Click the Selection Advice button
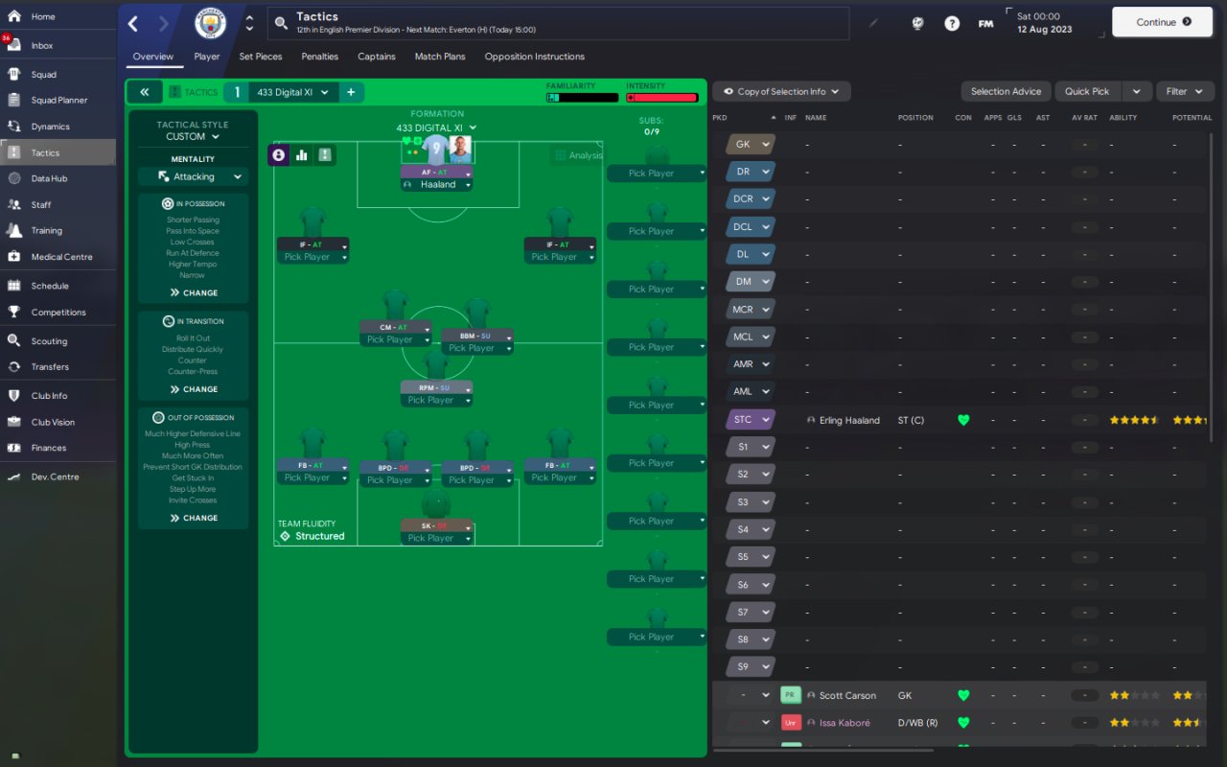Viewport: 1227px width, 767px height. [1006, 91]
